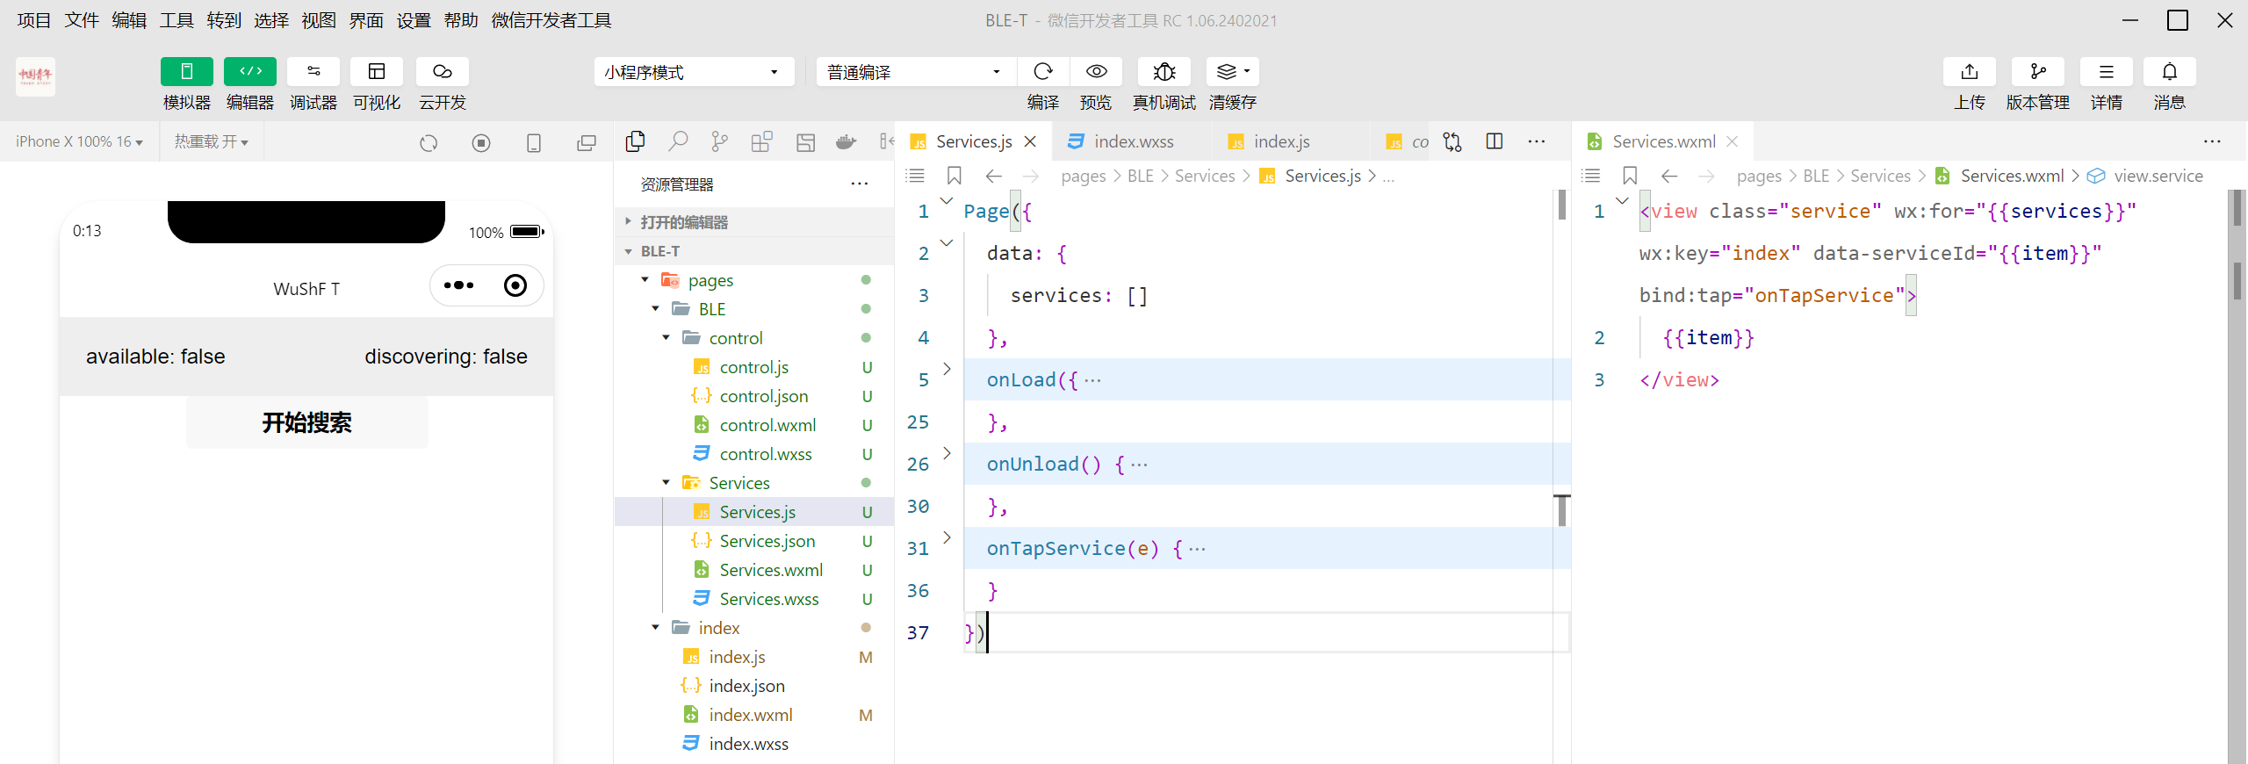Open control.js file
This screenshot has height=764, width=2248.
754,367
